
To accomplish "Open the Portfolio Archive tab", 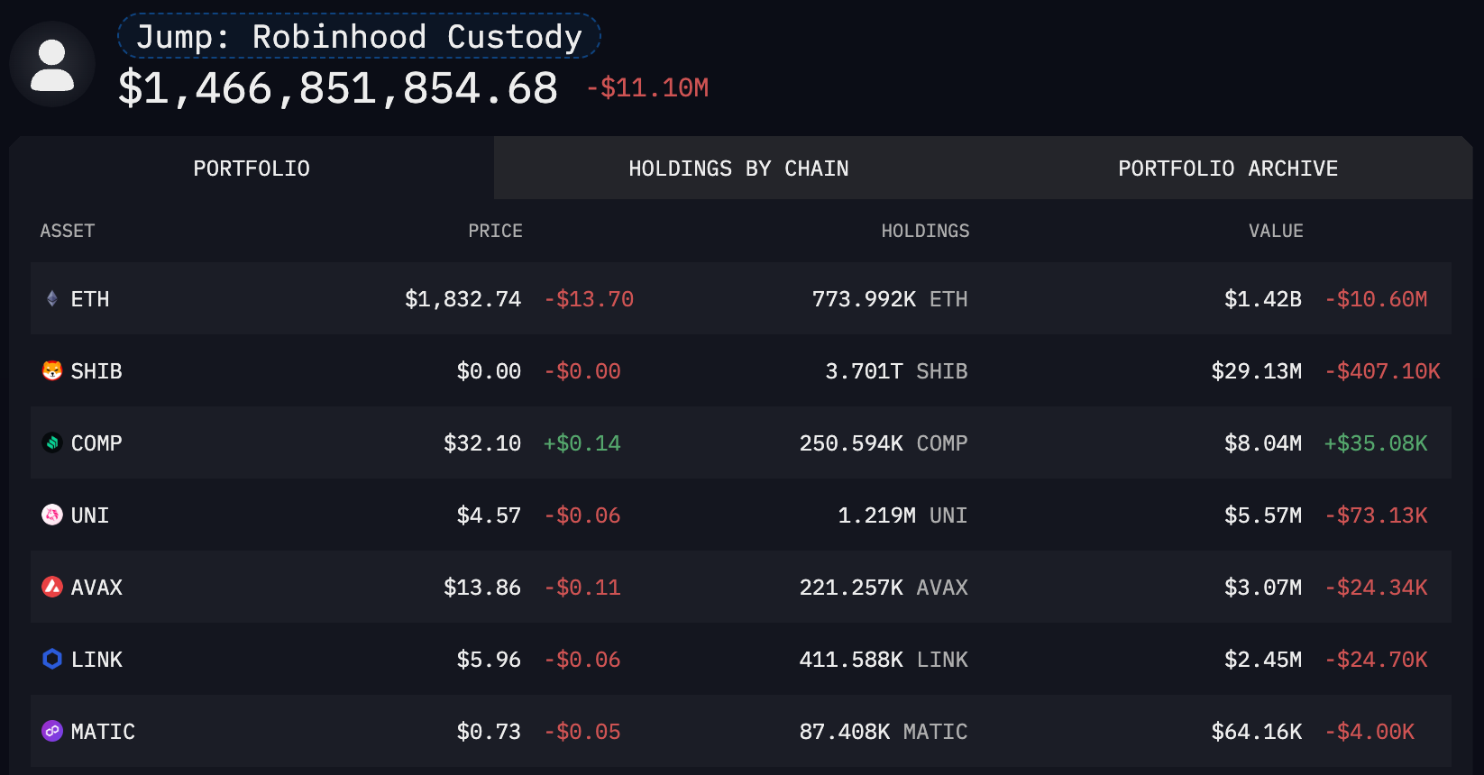I will pos(1228,169).
